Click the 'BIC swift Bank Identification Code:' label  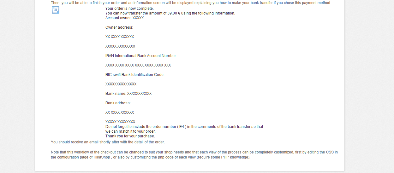(135, 75)
